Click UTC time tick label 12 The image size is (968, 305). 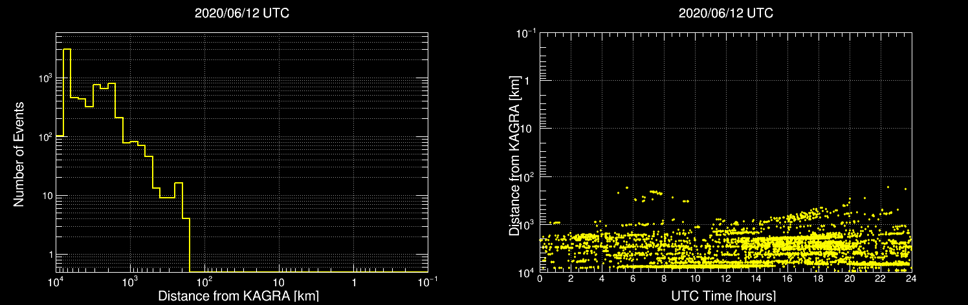point(726,279)
